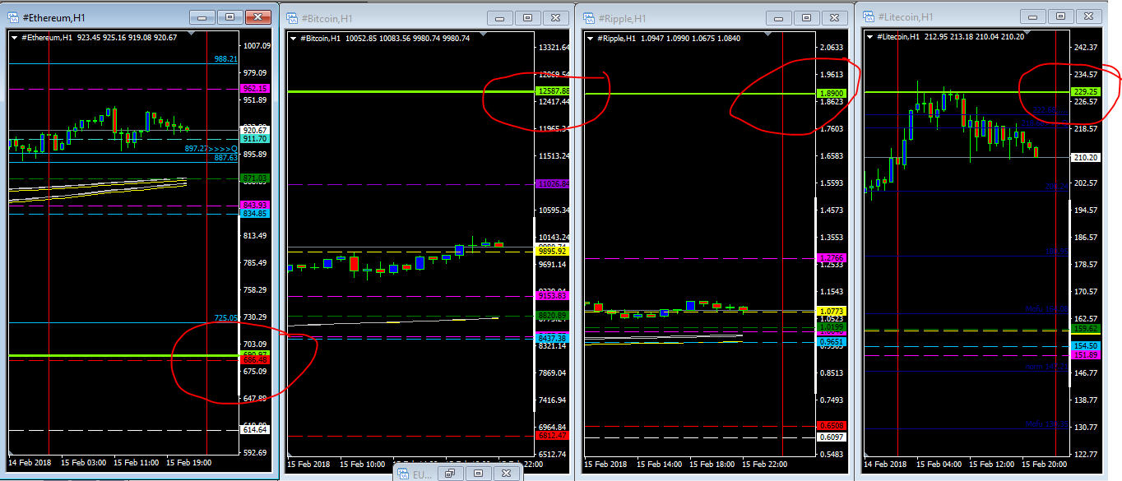The height and width of the screenshot is (481, 1122).
Task: Click the blue 0.9651 level label on Ripple
Action: pos(832,341)
